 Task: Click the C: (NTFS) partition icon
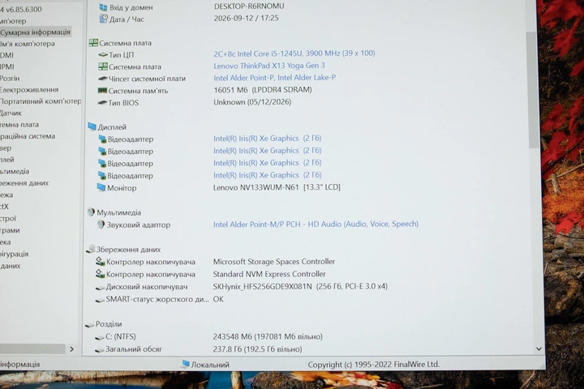pyautogui.click(x=99, y=337)
